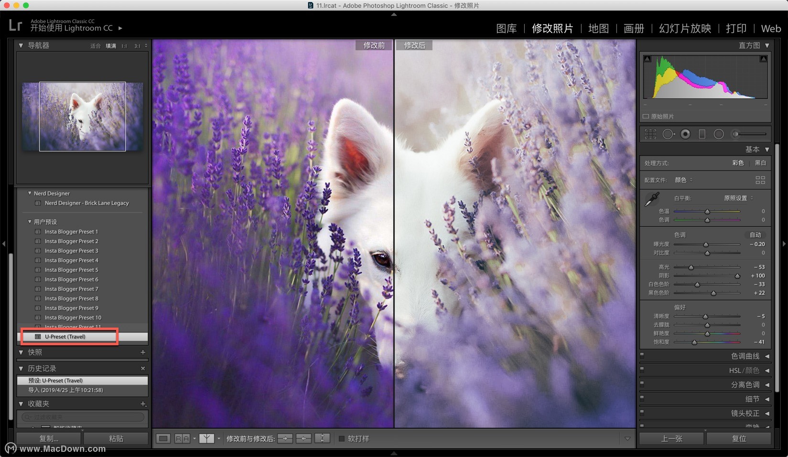Image resolution: width=788 pixels, height=457 pixels.
Task: Switch to the 幻灯片放映 Slideshow module
Action: pyautogui.click(x=685, y=29)
